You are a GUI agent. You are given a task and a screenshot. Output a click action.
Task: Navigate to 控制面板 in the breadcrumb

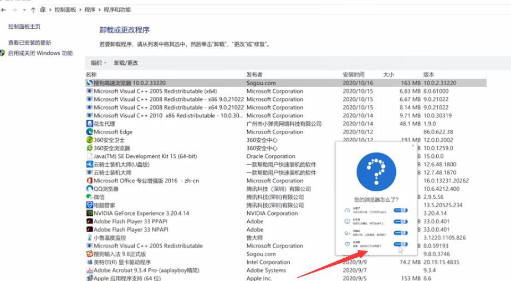pos(65,10)
